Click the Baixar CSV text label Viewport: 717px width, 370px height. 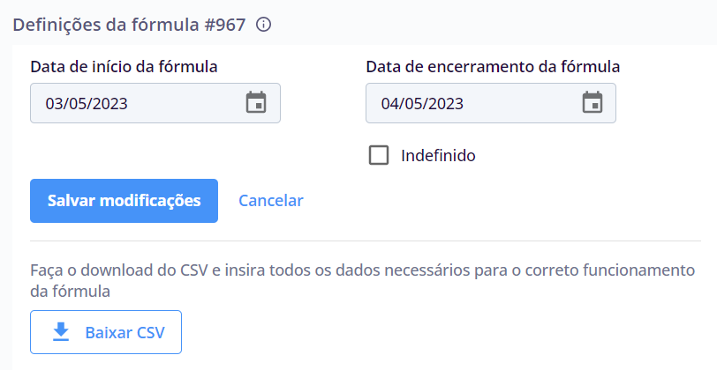pos(125,333)
